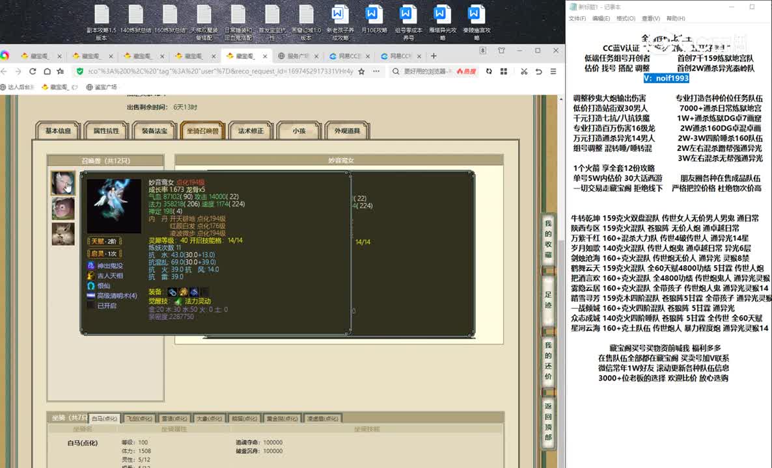Select the 黄金狼(点化) mount tab
772x468 pixels.
coord(282,419)
